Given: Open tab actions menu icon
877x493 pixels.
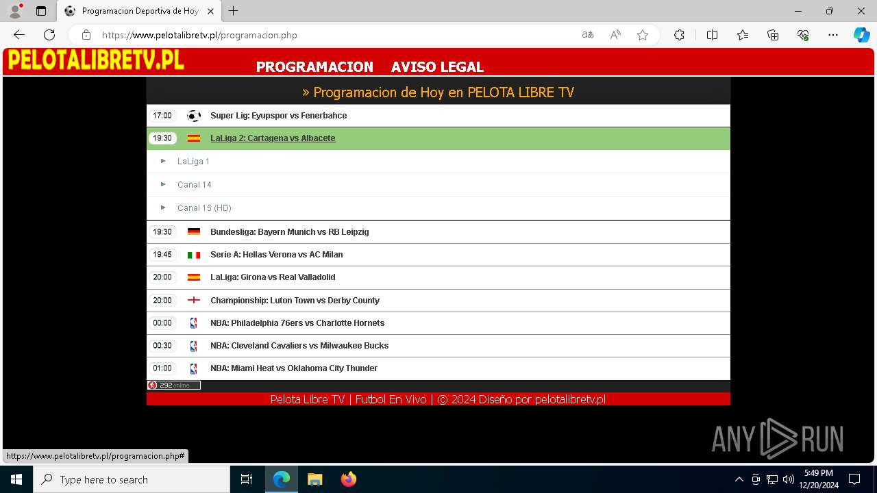Looking at the screenshot, I should pyautogui.click(x=41, y=11).
